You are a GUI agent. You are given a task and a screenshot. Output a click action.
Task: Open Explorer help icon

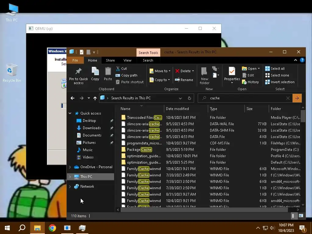[302, 60]
